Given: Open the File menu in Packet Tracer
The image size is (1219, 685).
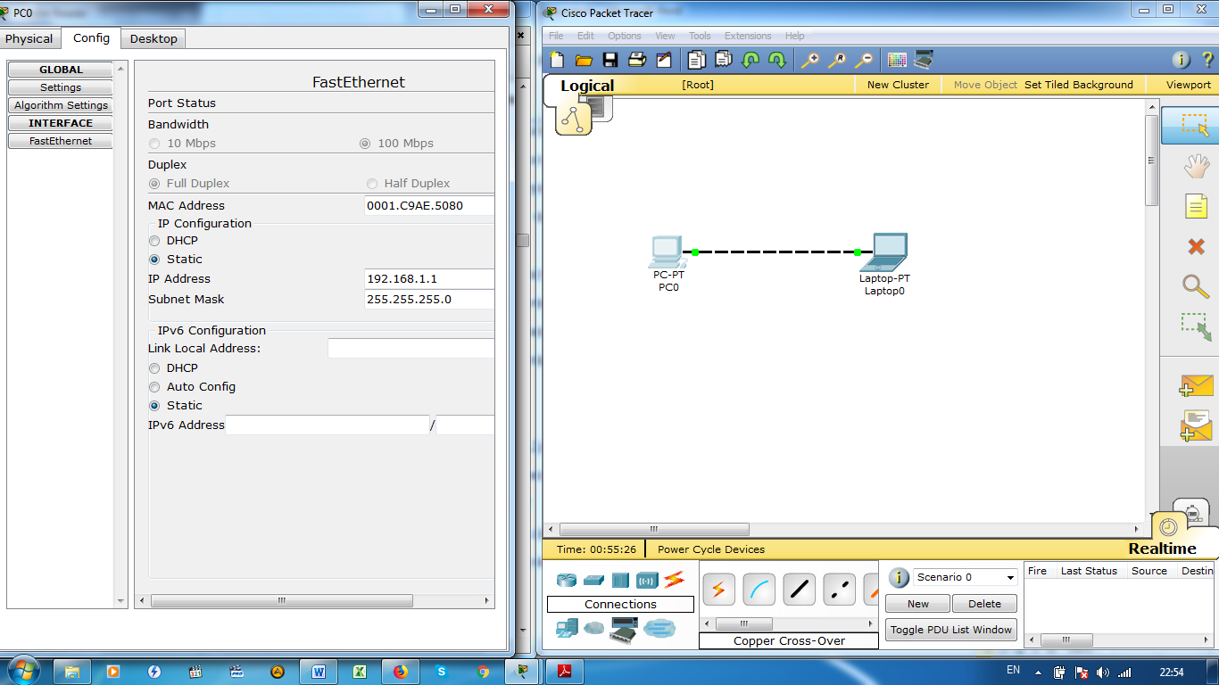Looking at the screenshot, I should 556,36.
